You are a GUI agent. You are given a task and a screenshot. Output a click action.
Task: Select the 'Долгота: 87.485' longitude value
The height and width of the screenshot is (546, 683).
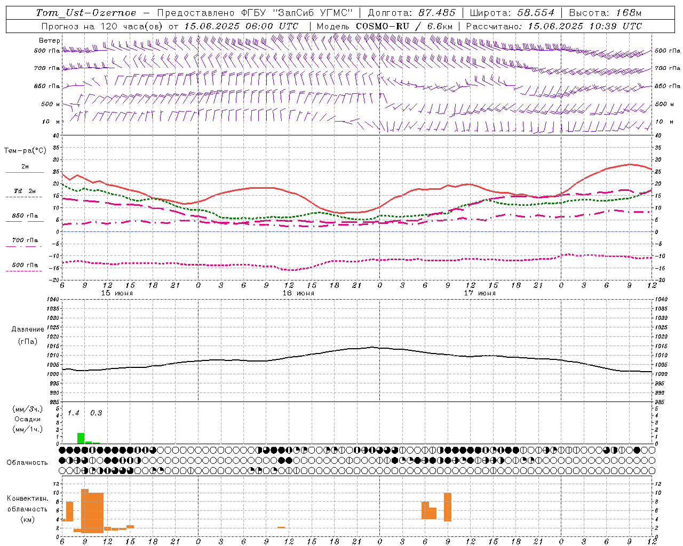tap(411, 13)
